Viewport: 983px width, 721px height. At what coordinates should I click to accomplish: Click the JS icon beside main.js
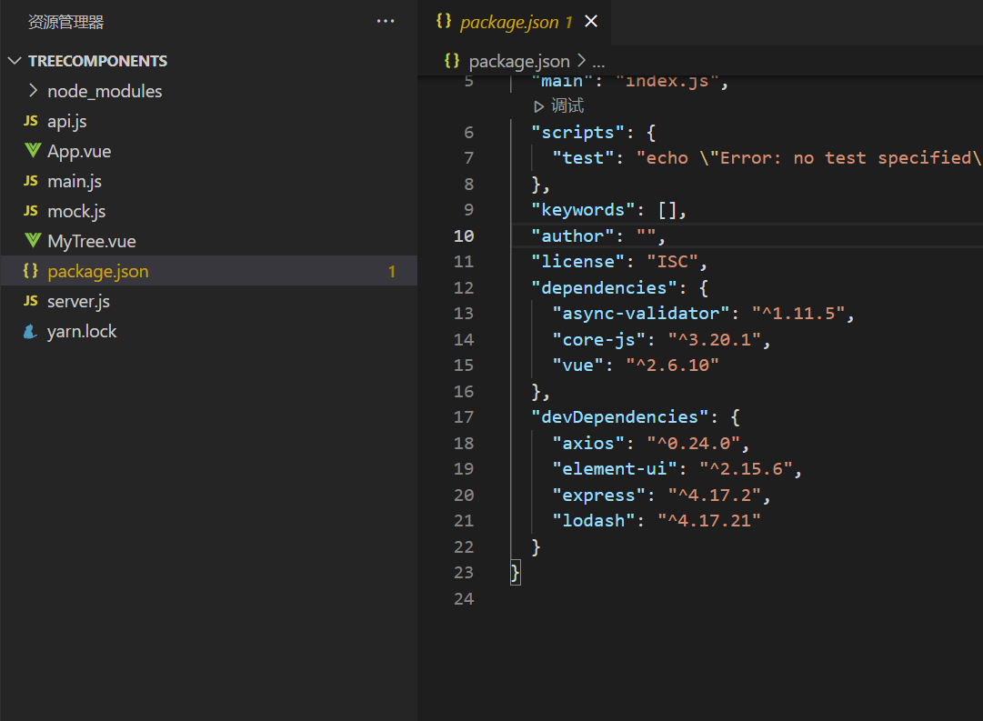coord(30,181)
